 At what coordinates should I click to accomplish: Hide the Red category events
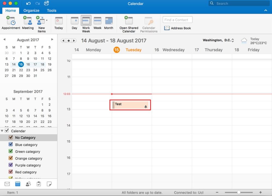11,172
